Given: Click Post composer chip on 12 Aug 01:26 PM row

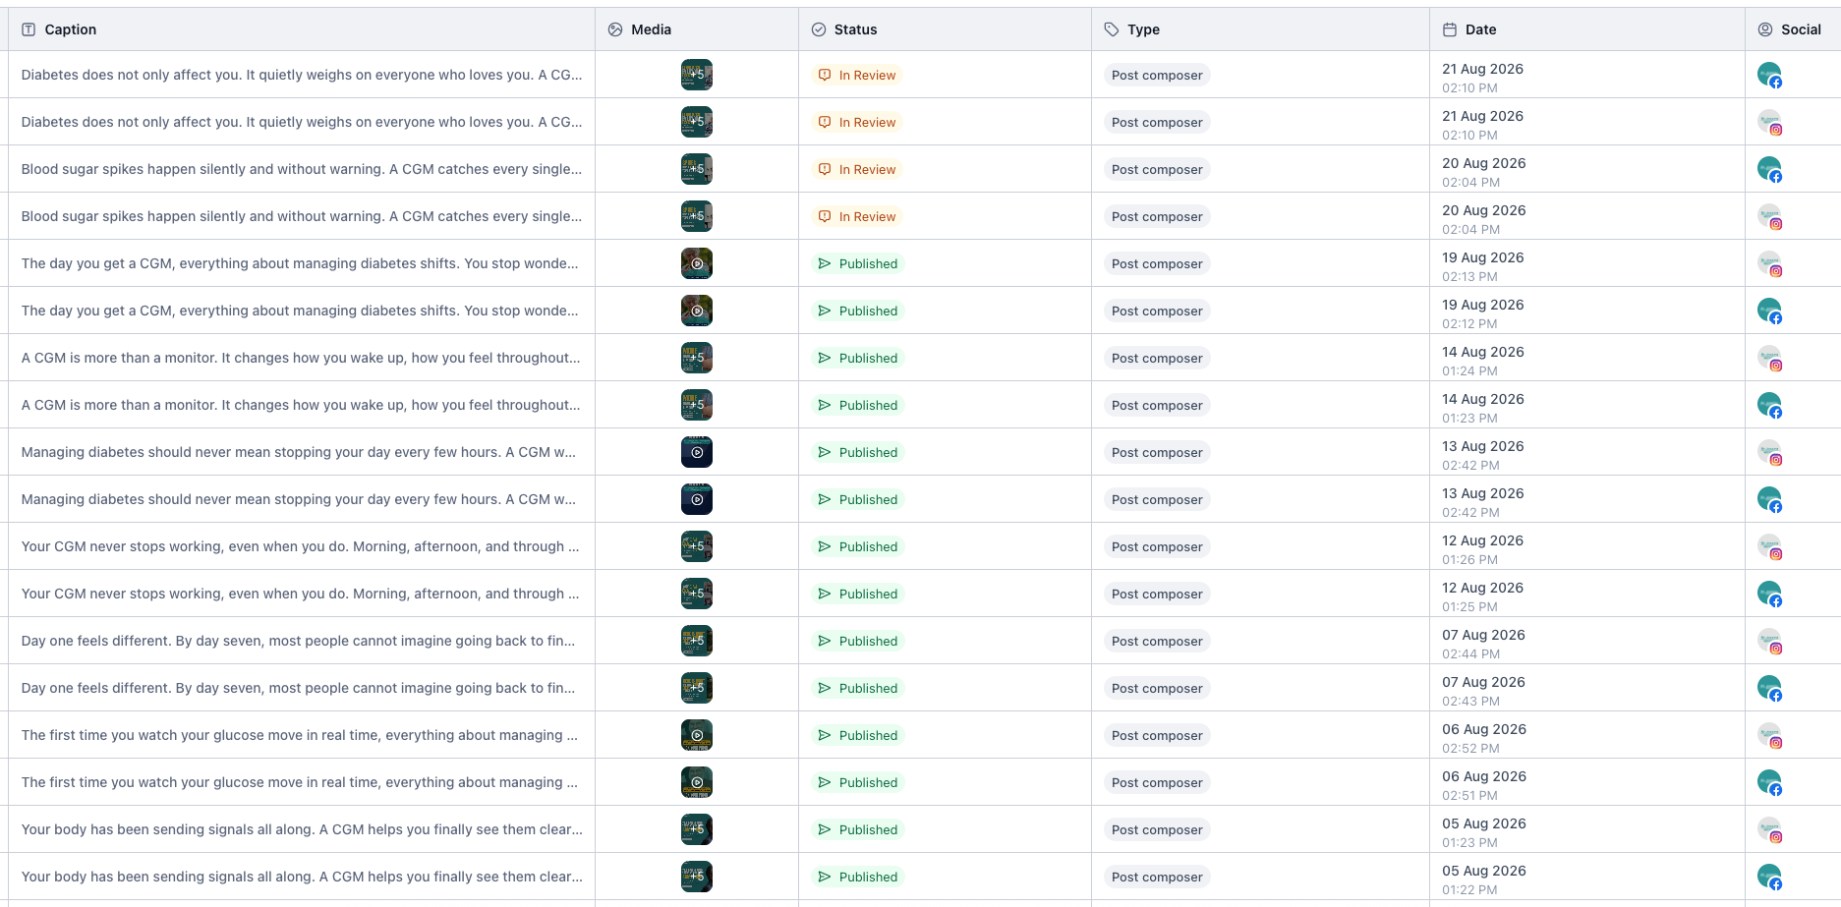Looking at the screenshot, I should tap(1157, 546).
